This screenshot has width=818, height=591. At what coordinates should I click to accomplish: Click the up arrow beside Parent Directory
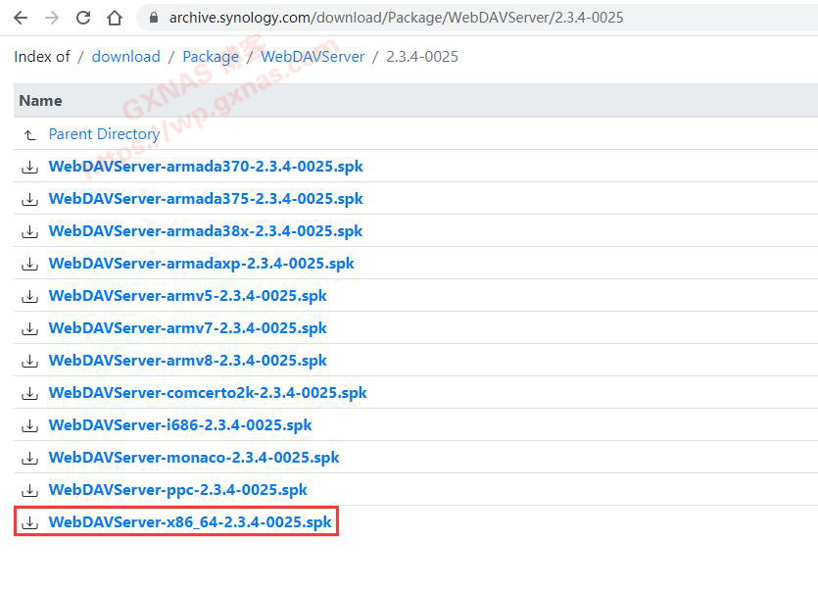[29, 134]
